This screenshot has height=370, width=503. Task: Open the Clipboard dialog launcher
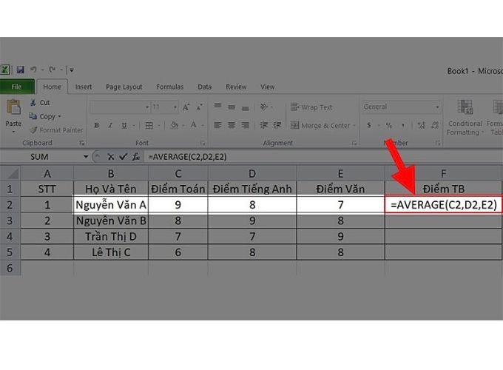[82, 143]
